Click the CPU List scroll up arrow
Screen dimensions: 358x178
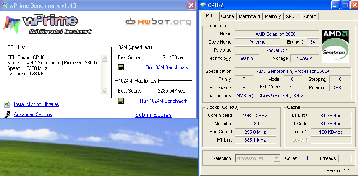click(105, 58)
